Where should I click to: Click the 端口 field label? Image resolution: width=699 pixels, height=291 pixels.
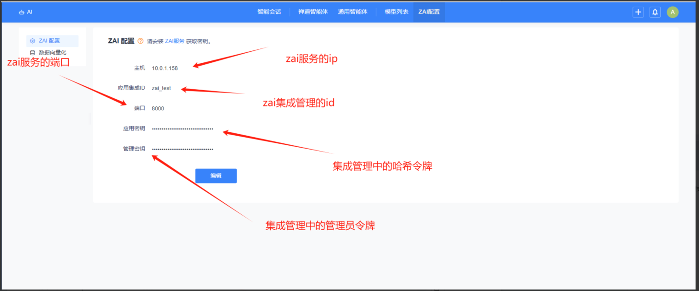coord(139,108)
